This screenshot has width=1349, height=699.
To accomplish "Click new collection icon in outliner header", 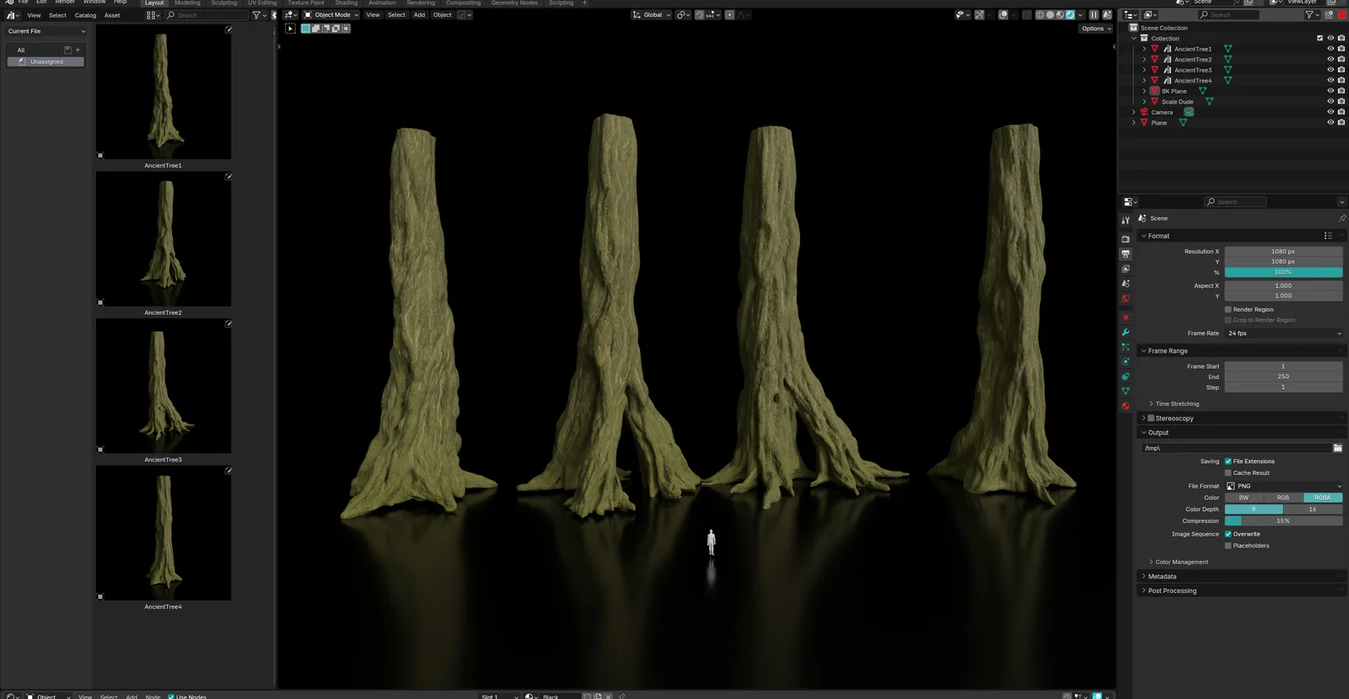I will 1330,14.
